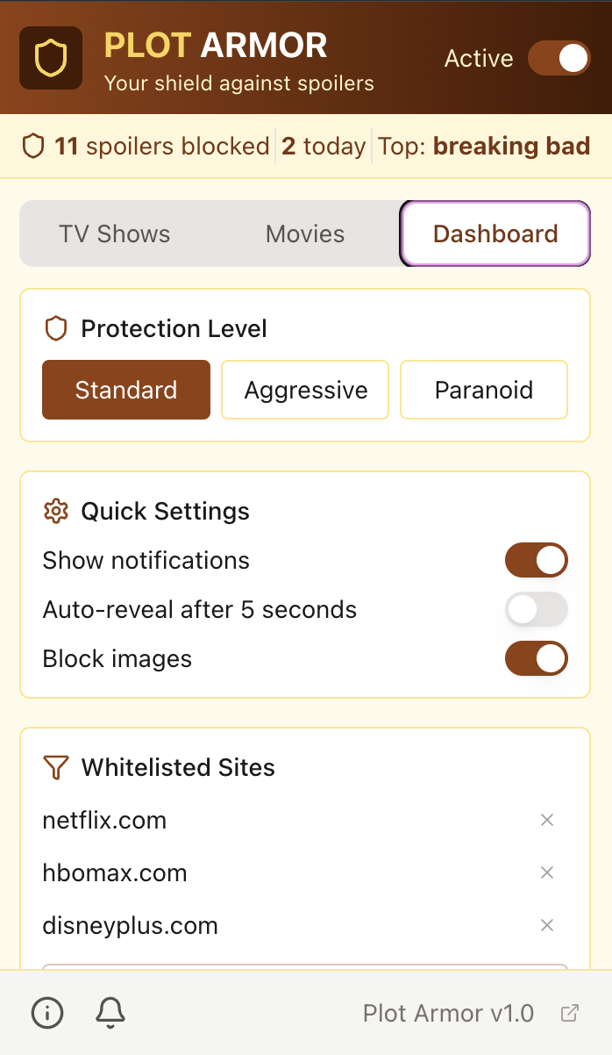Disable the Active shield toggle
Image resolution: width=612 pixels, height=1055 pixels.
(x=559, y=57)
